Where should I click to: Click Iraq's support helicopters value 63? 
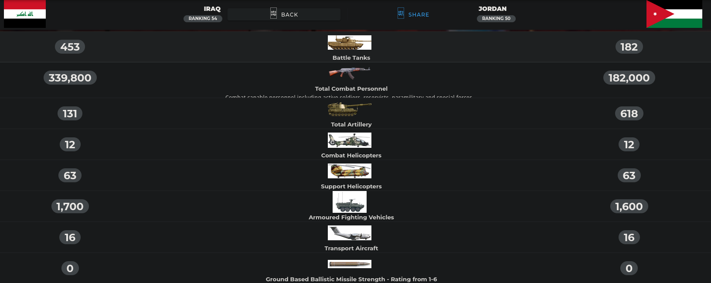click(x=70, y=175)
